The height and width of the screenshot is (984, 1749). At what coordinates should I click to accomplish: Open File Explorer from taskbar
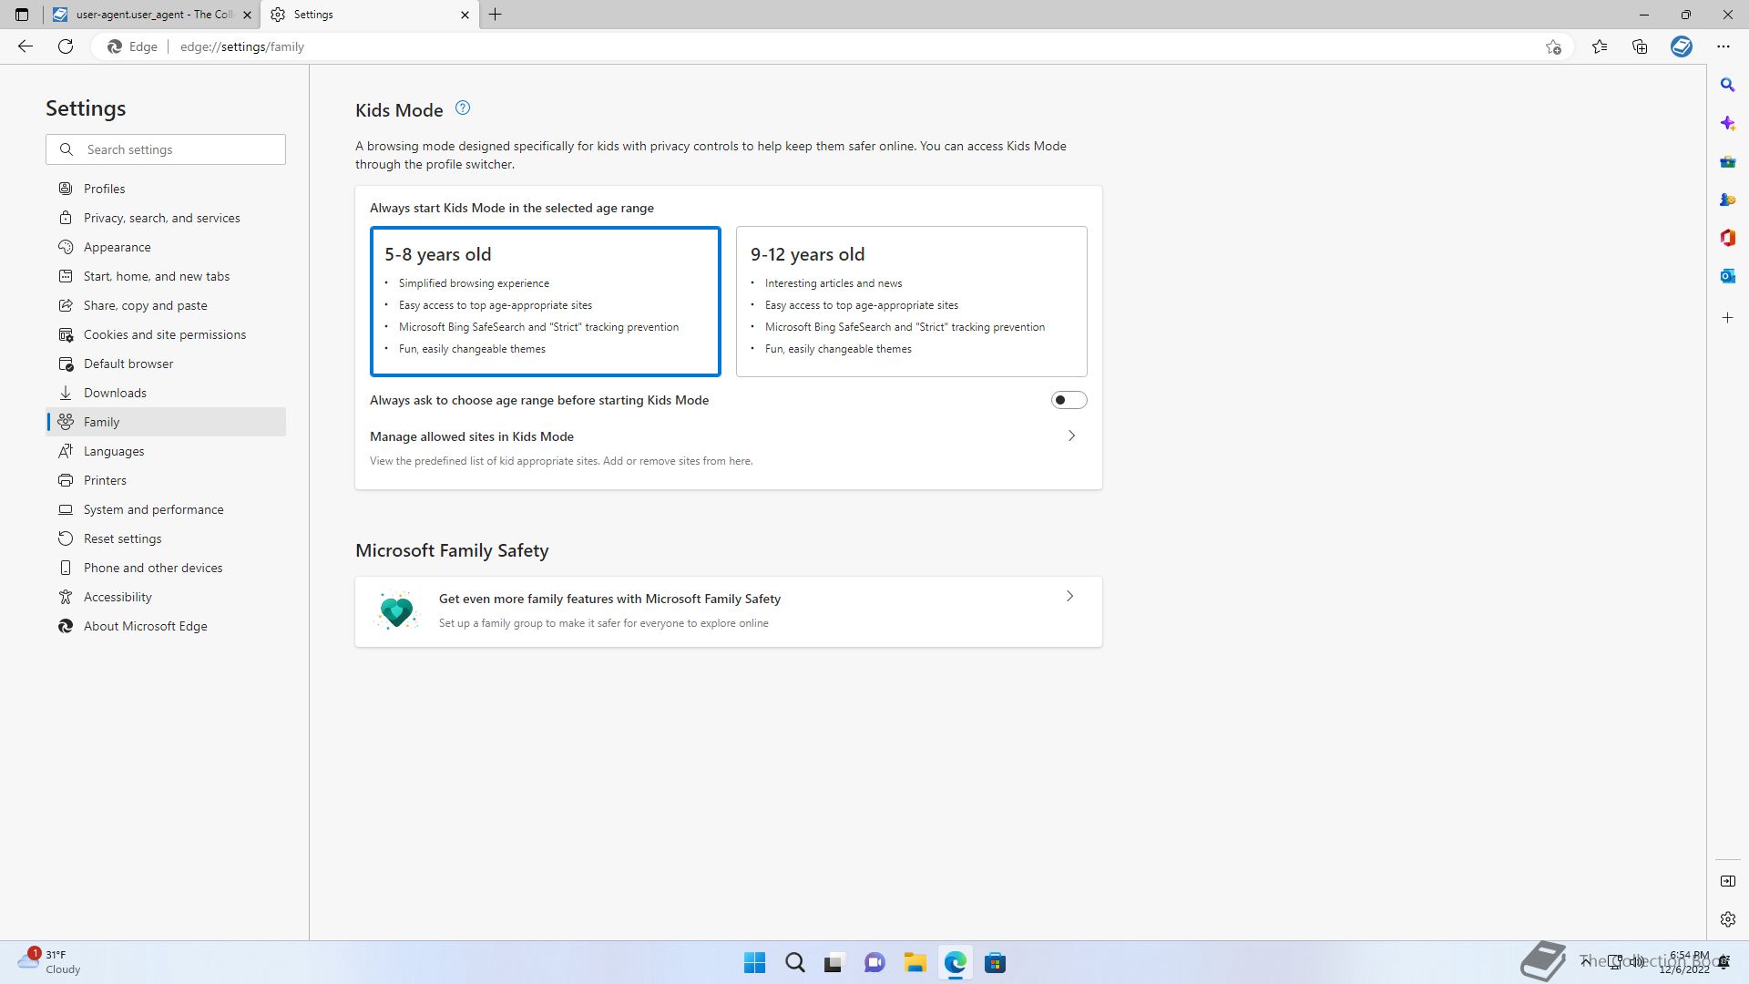[x=915, y=962]
